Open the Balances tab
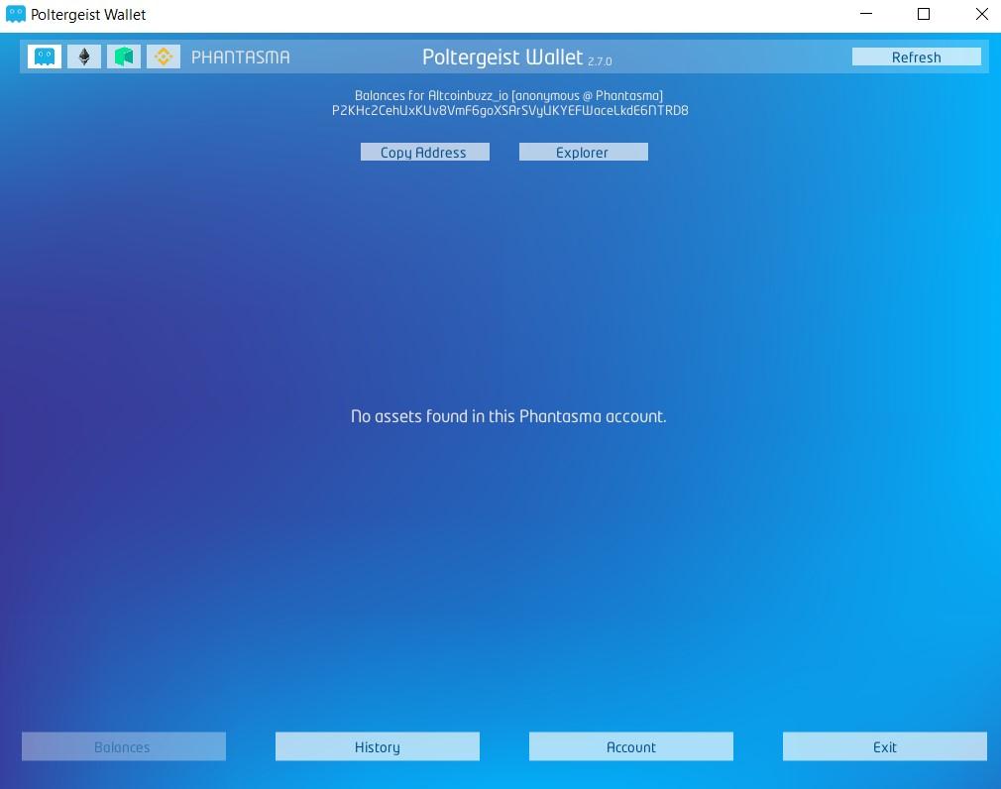This screenshot has width=1001, height=789. coord(123,746)
